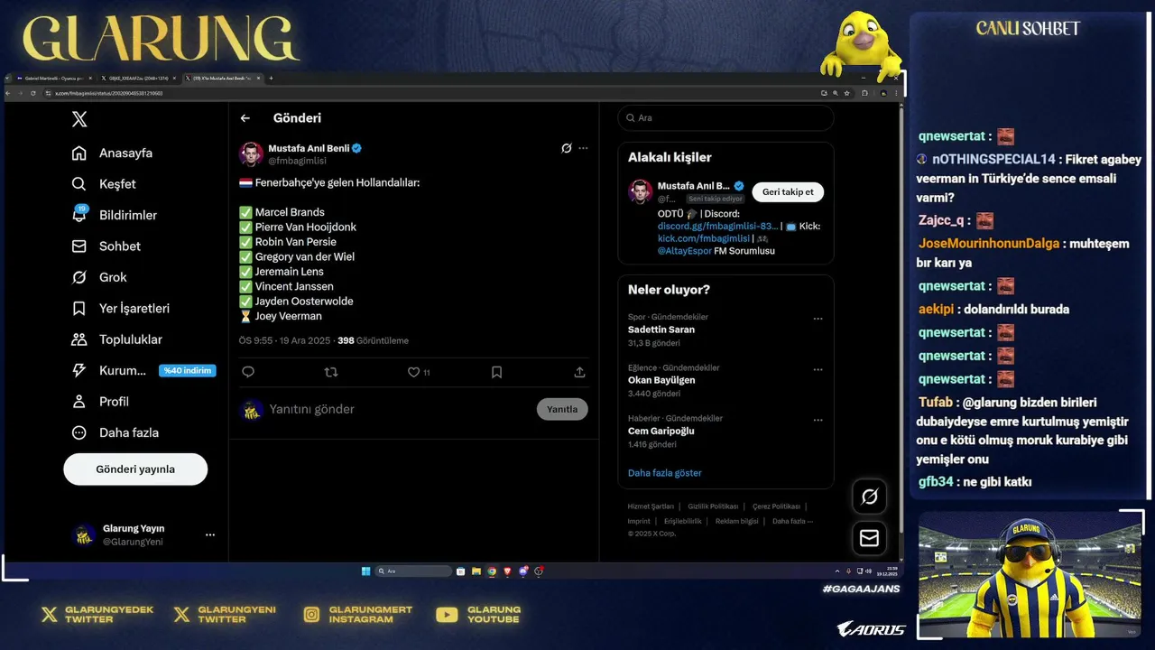Open Keşfet search page
This screenshot has height=650, width=1155.
coord(104,184)
